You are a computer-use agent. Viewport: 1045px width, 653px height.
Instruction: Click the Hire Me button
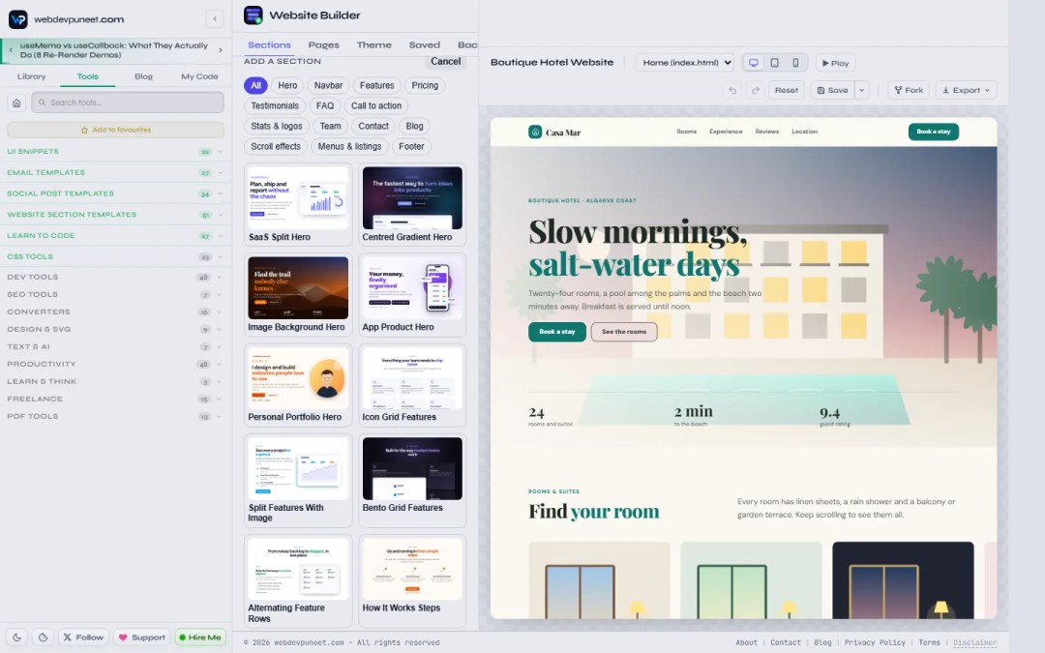click(x=200, y=637)
